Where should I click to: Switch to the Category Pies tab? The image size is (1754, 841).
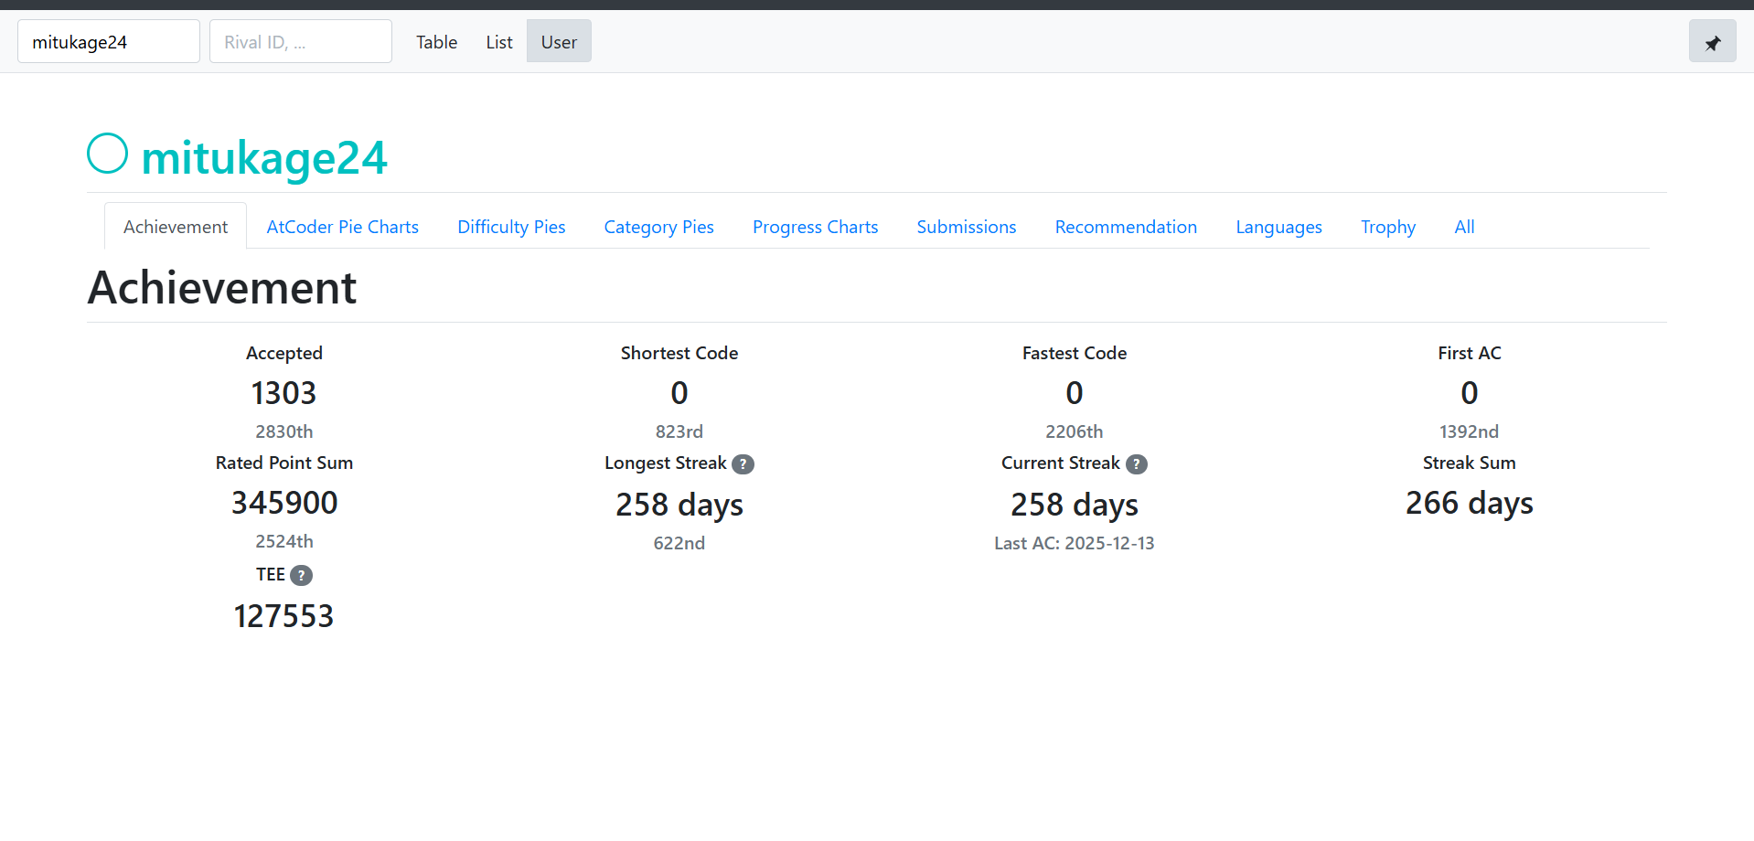coord(658,227)
